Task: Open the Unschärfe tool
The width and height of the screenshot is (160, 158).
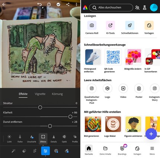Action: coord(32,139)
